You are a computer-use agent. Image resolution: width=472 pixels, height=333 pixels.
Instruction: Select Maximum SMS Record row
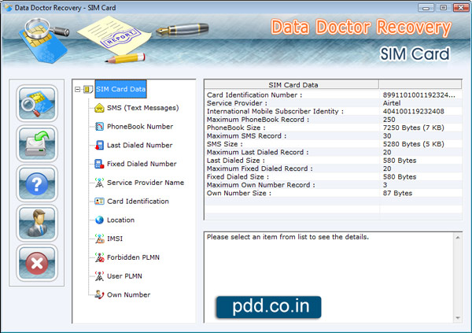(x=334, y=136)
